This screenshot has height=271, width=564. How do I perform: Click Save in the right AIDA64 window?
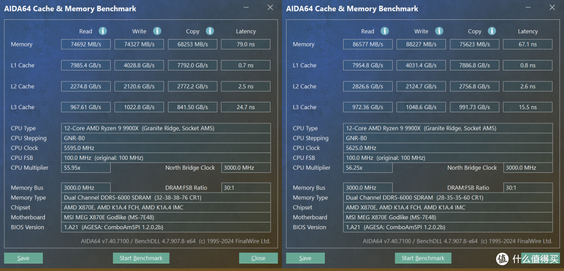point(305,258)
